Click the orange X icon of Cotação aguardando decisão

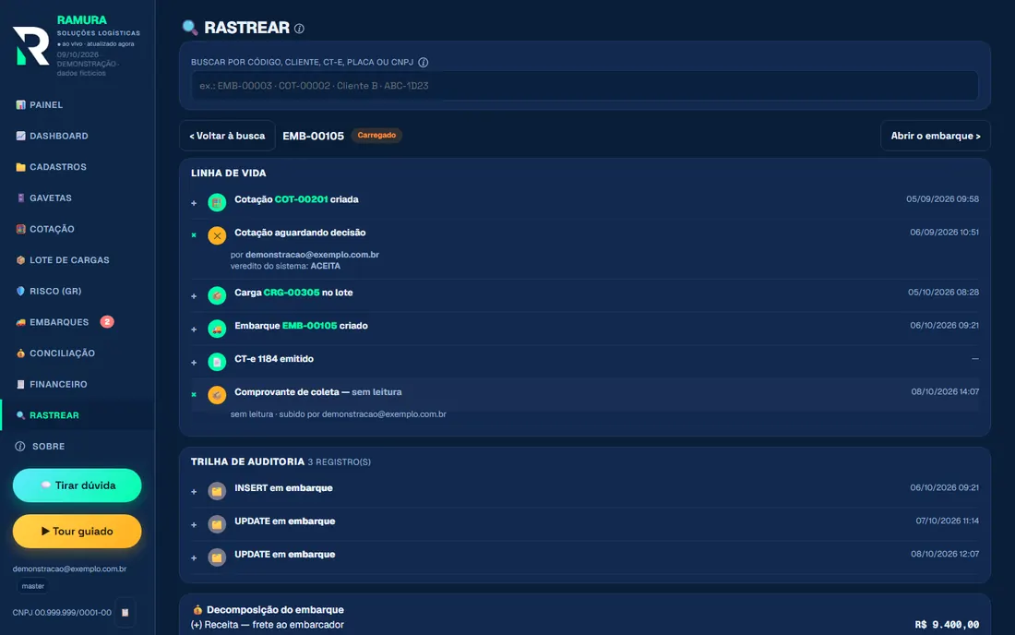217,235
